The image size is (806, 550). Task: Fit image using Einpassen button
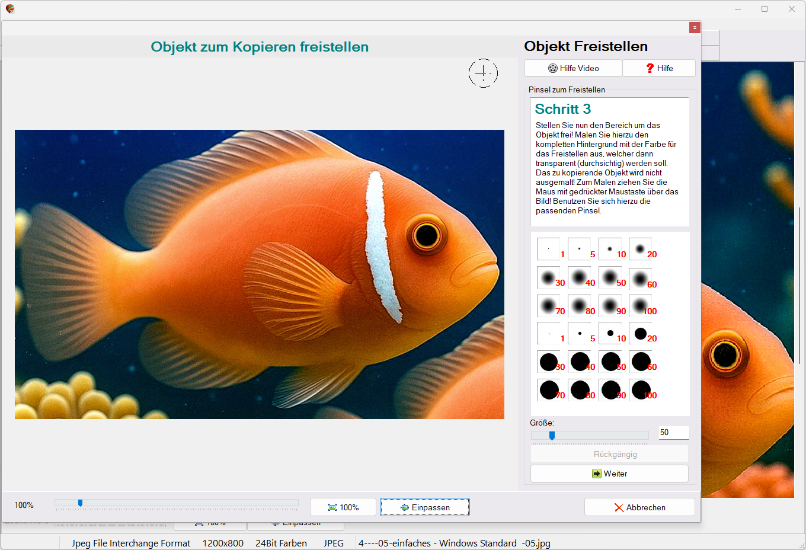pos(425,507)
